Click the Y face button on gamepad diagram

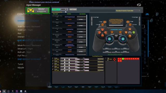pyautogui.click(x=130, y=29)
